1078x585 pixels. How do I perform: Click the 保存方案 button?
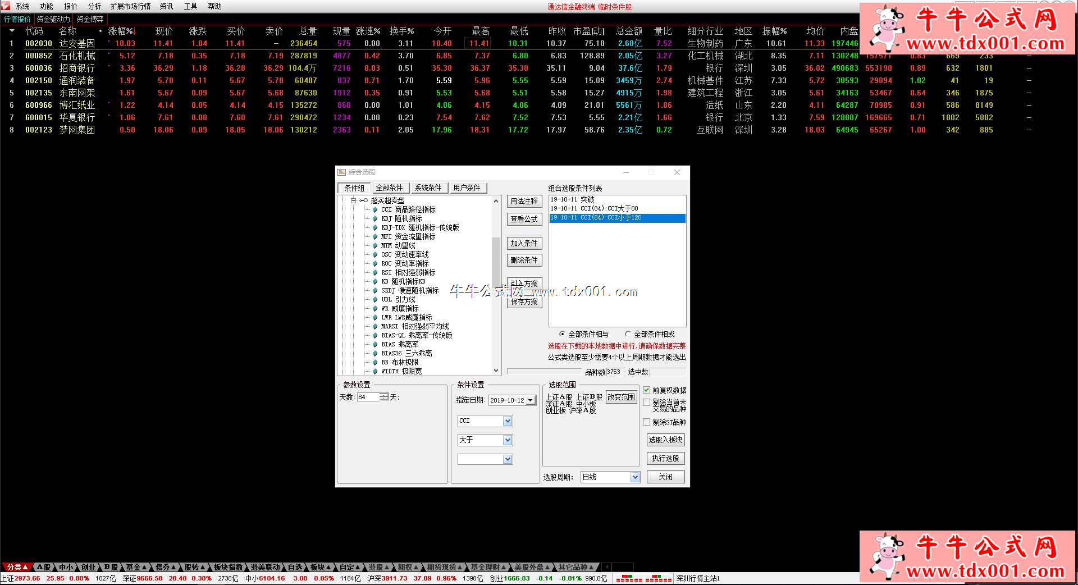tap(524, 301)
